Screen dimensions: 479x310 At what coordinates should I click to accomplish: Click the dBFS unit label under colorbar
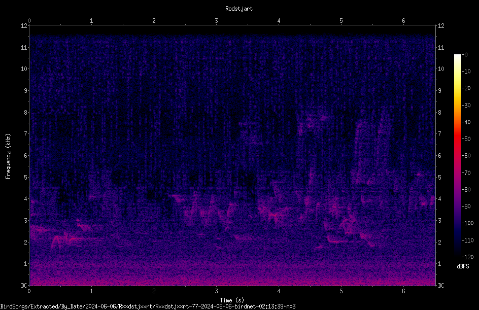(x=463, y=266)
